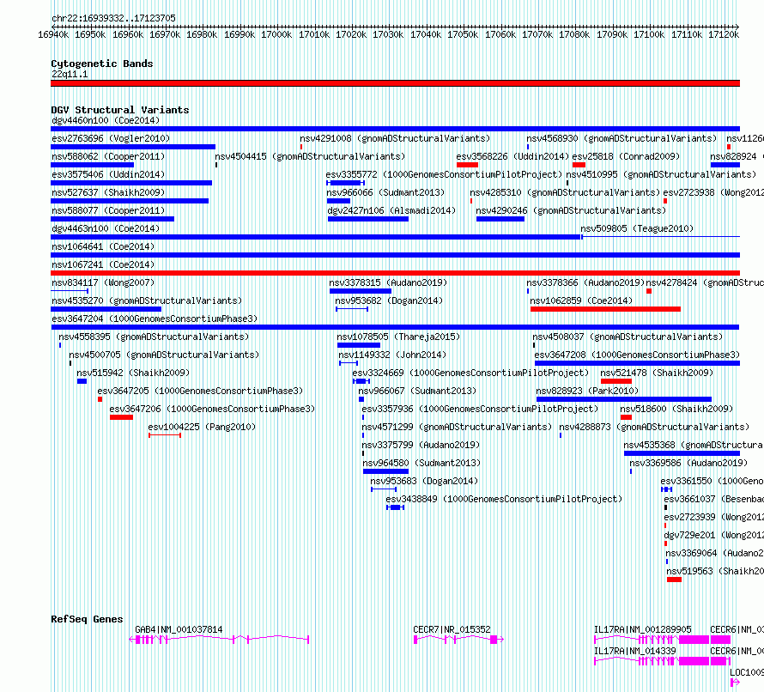Click nsv1064641 (Coe2014) variant label
The image size is (764, 692).
(x=103, y=246)
